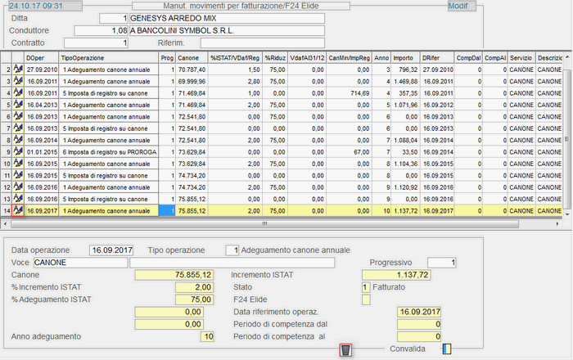Click the edit icon in row 12
Image resolution: width=573 pixels, height=360 pixels.
point(18,187)
